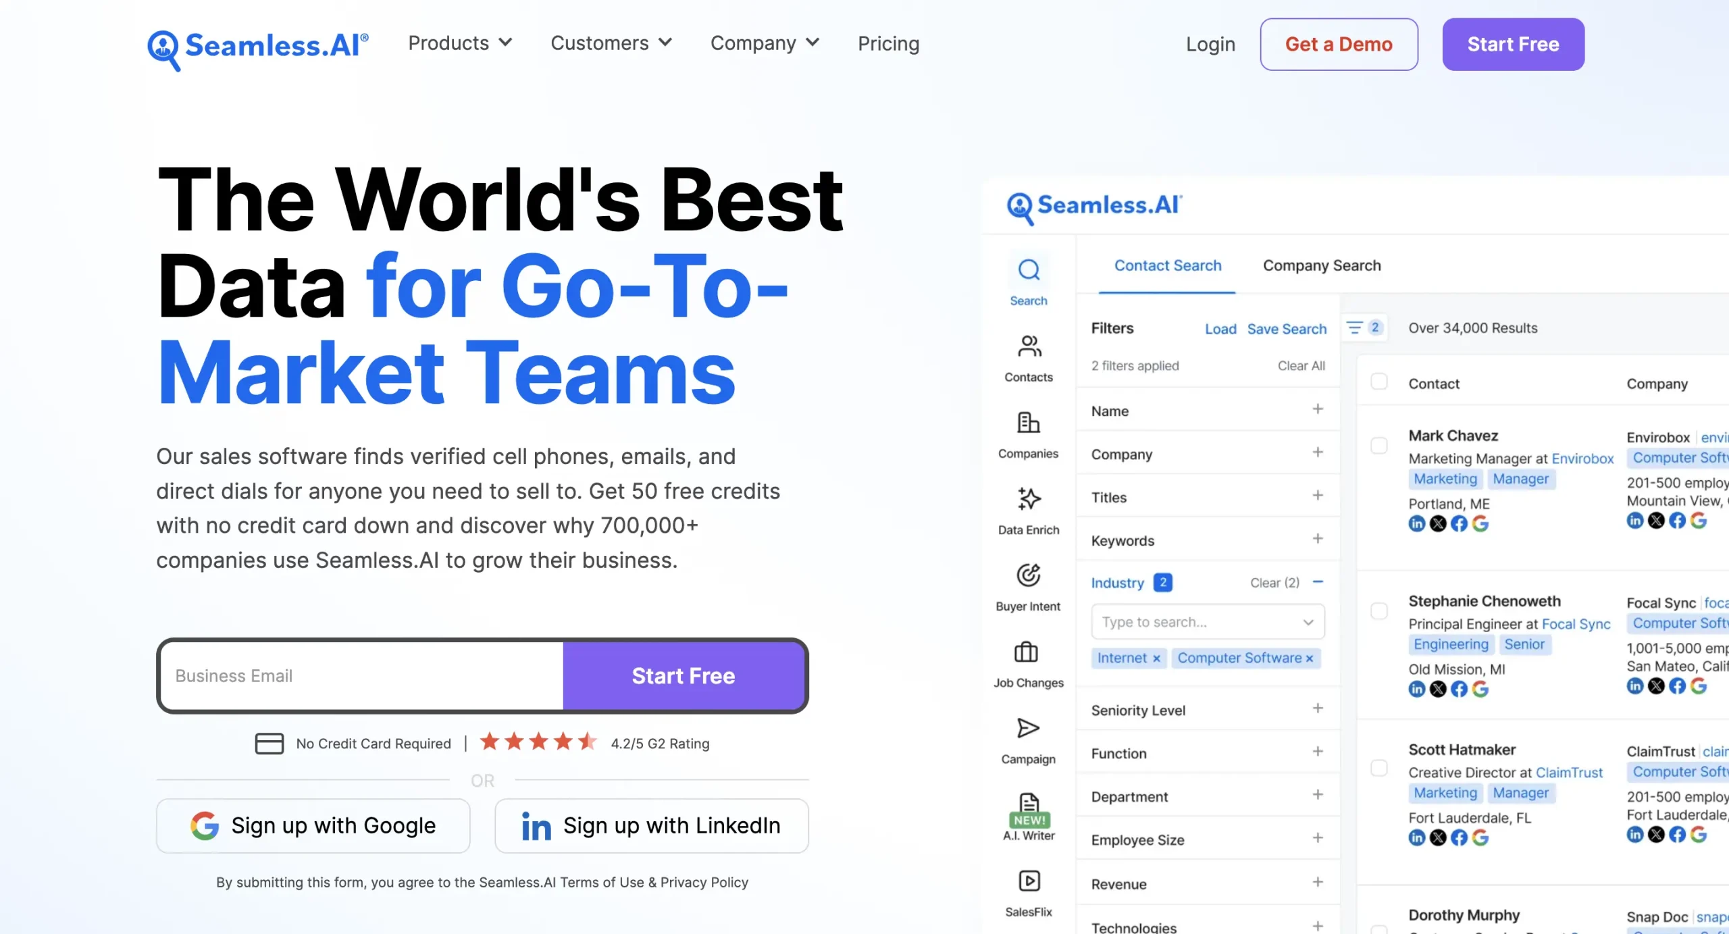
Task: Go to the Pricing page
Action: (x=888, y=43)
